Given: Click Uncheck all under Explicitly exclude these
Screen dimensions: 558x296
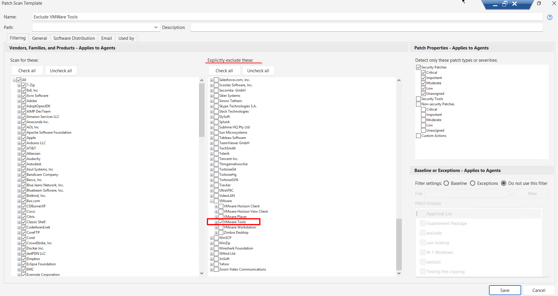Looking at the screenshot, I should [258, 71].
